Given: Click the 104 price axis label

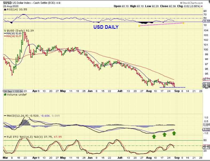Looking at the screenshot, I should [205, 30].
